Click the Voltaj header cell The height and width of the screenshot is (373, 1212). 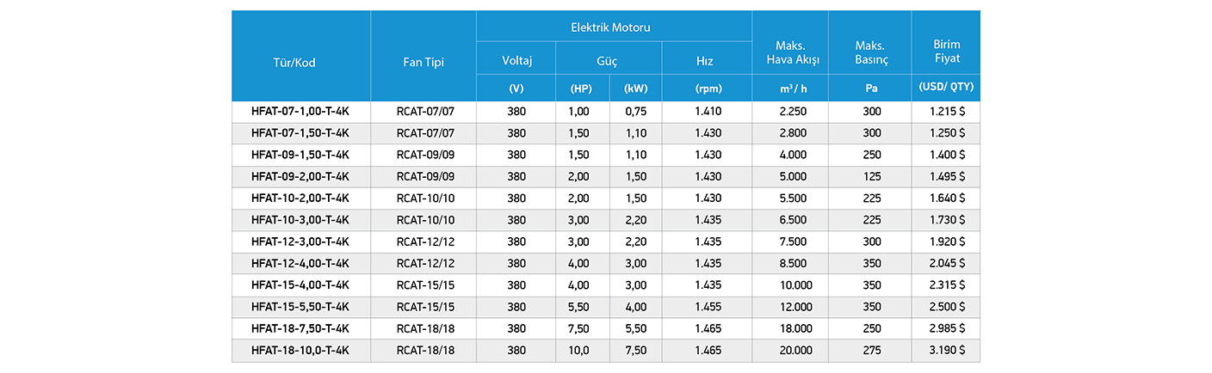click(x=516, y=61)
